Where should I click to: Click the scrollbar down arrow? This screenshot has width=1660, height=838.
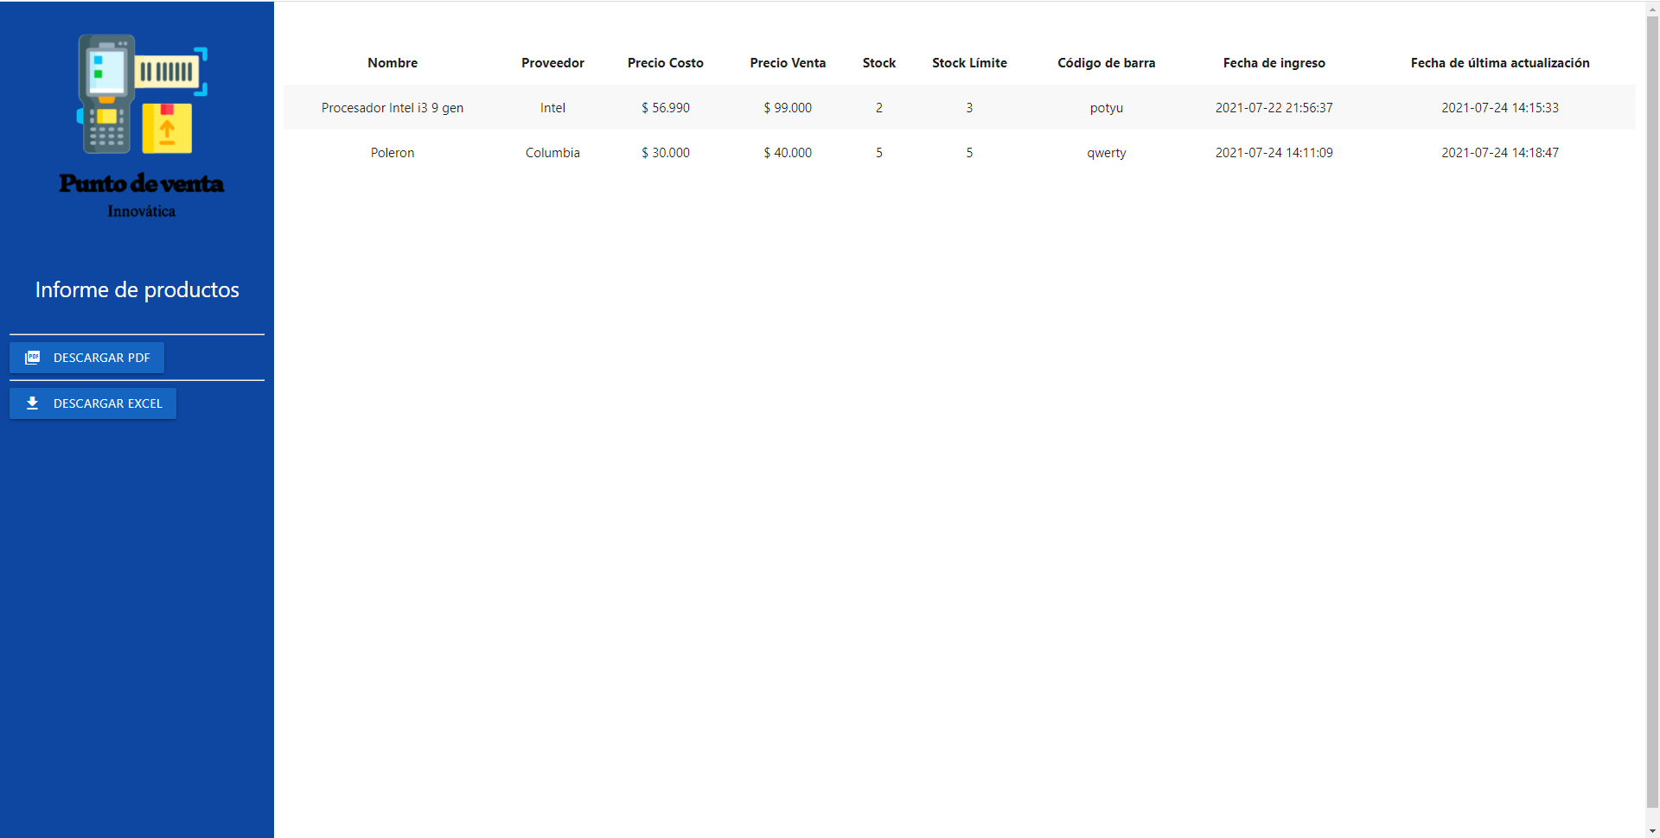1652,831
